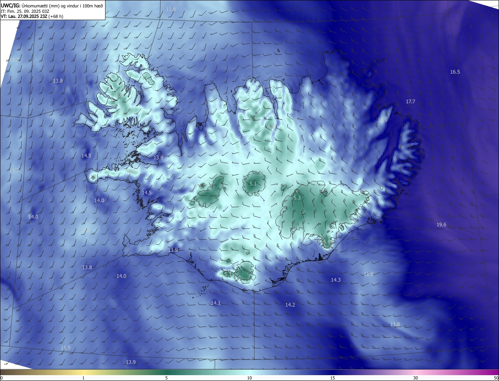
Task: Click the 10 tick on the color scale
Action: click(249, 378)
